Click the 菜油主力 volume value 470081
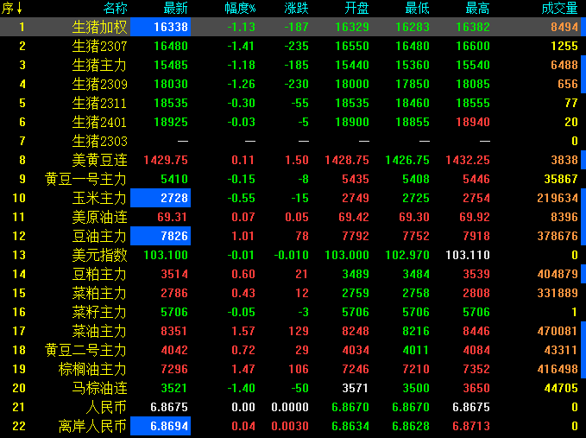The height and width of the screenshot is (438, 586). (557, 331)
